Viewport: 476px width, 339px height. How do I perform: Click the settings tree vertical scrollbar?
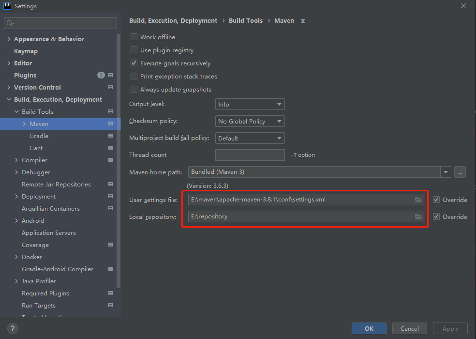pyautogui.click(x=119, y=161)
